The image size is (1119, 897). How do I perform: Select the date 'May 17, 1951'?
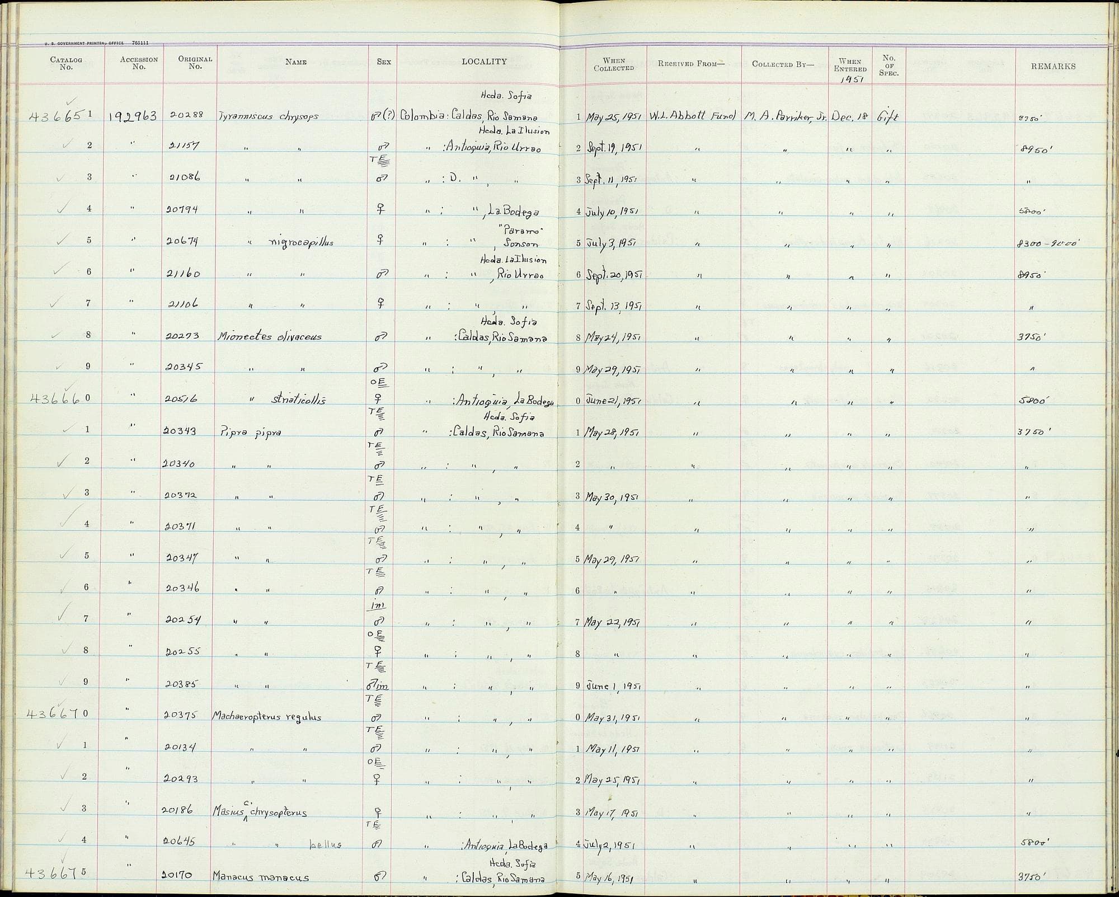tap(612, 813)
